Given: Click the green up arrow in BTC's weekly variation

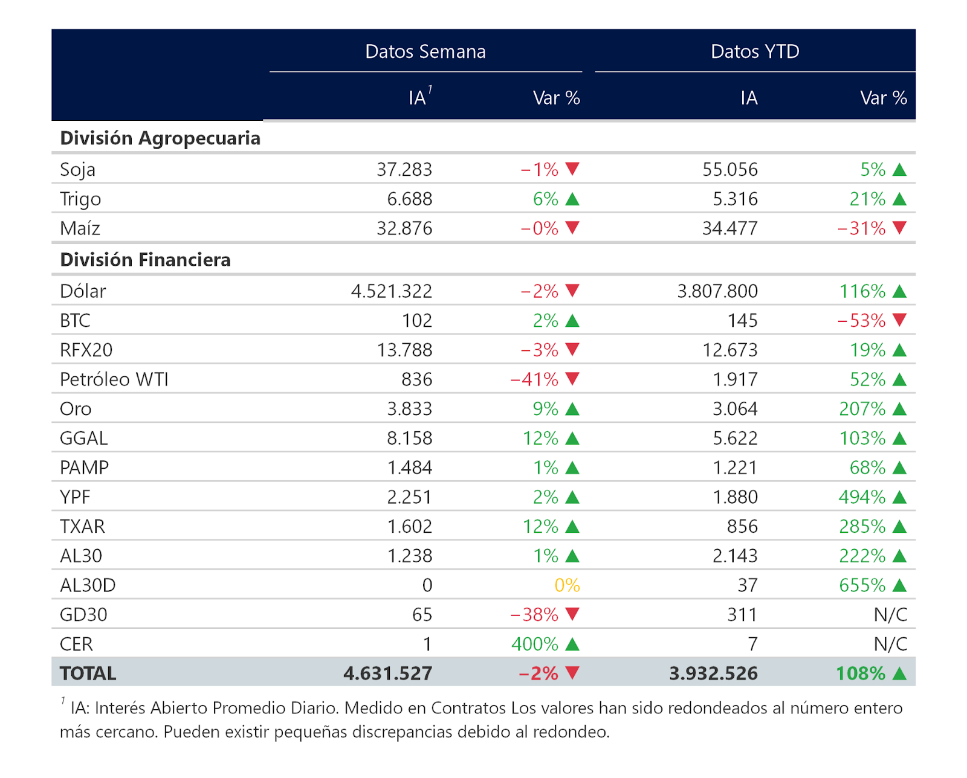Looking at the screenshot, I should click(x=572, y=320).
